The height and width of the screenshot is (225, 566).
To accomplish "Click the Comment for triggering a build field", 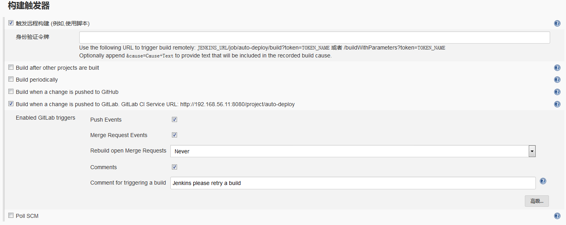I will 353,183.
